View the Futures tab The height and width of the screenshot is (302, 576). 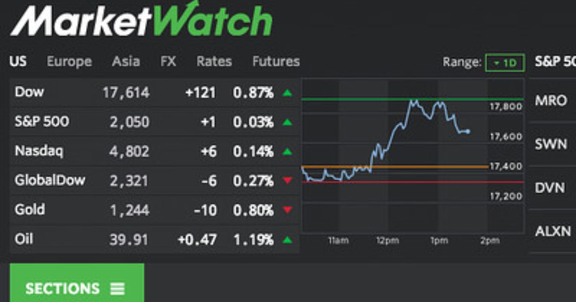pos(275,61)
